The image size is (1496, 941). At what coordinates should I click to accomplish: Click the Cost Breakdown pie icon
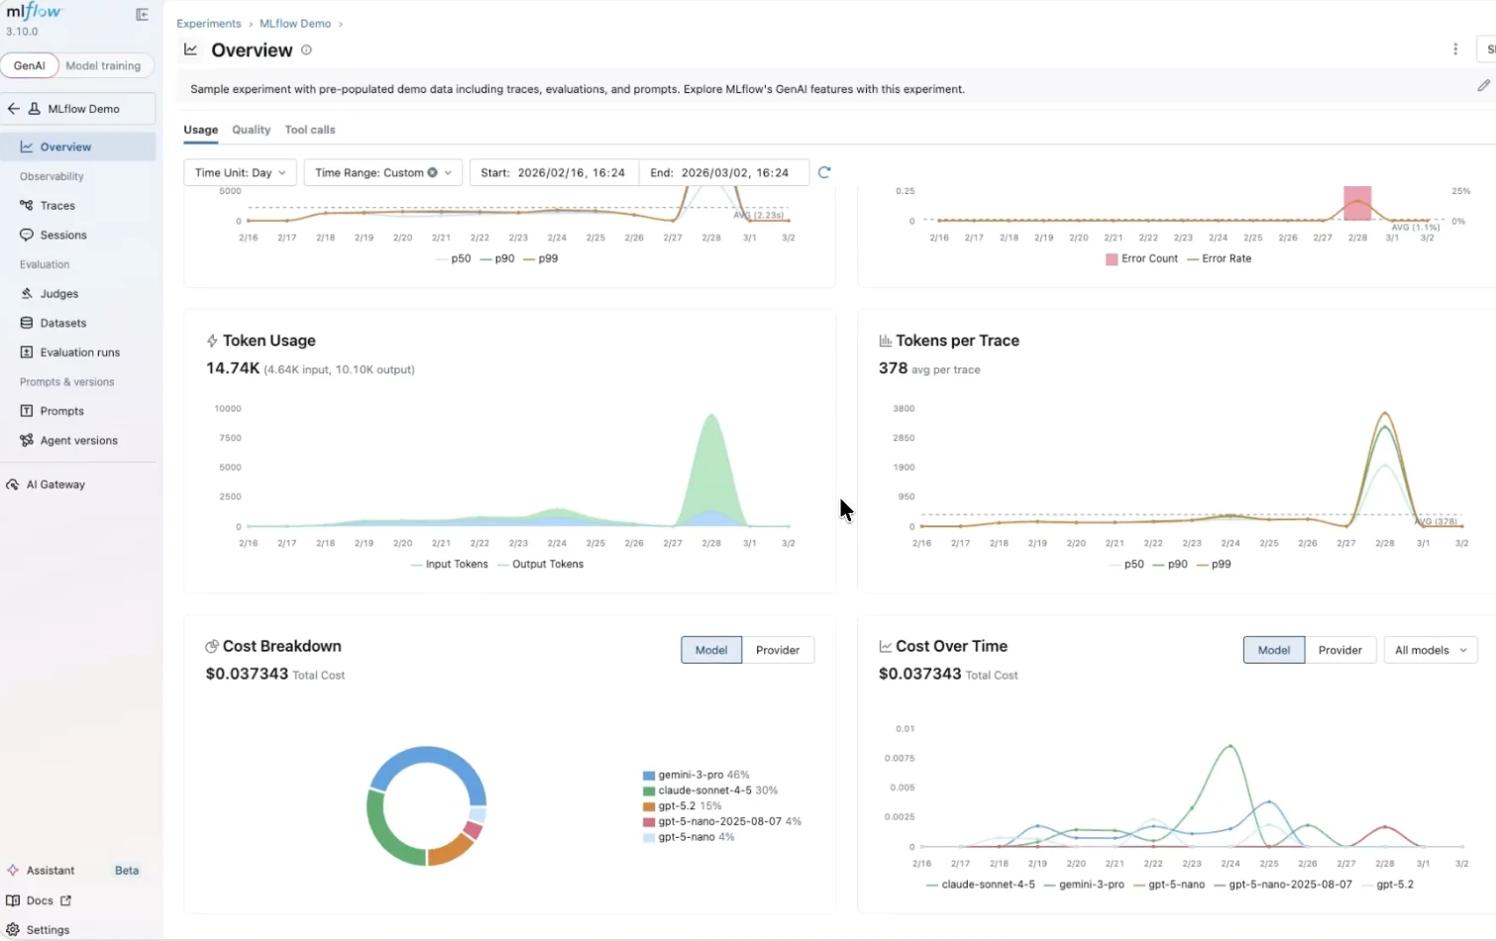point(212,646)
